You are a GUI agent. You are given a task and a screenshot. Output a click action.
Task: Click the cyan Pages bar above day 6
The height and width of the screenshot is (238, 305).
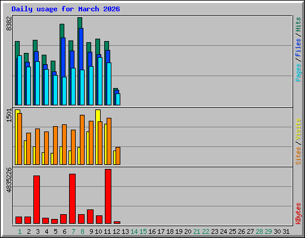(x=64, y=91)
